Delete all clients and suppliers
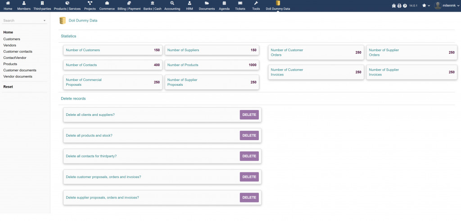 (x=249, y=115)
